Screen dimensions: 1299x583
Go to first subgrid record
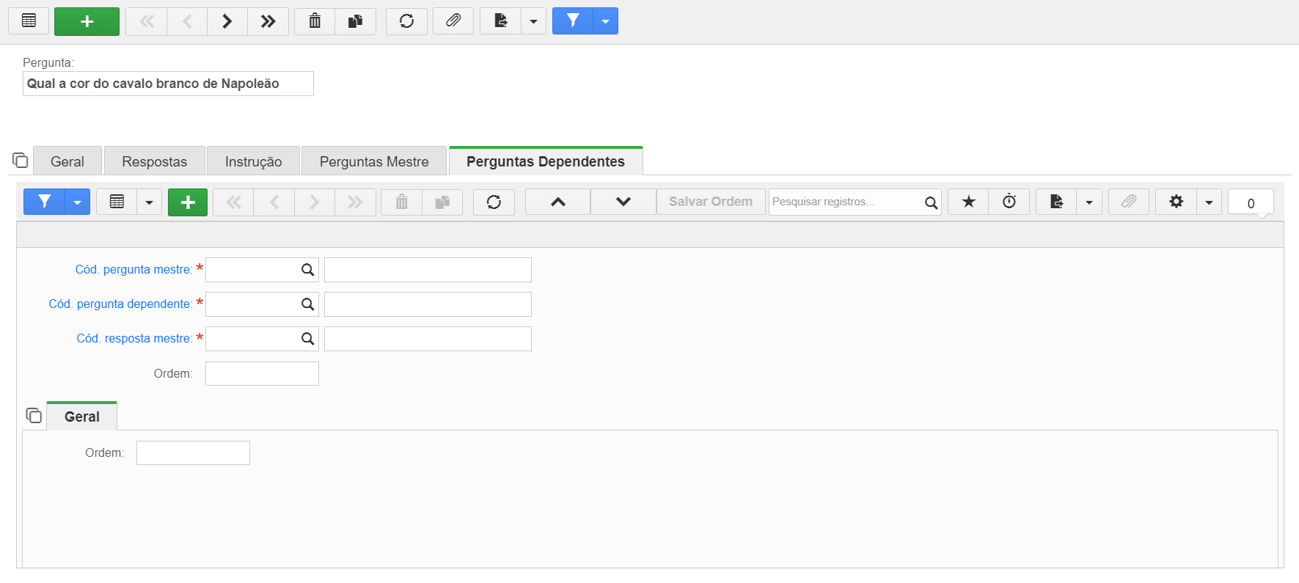[x=233, y=202]
